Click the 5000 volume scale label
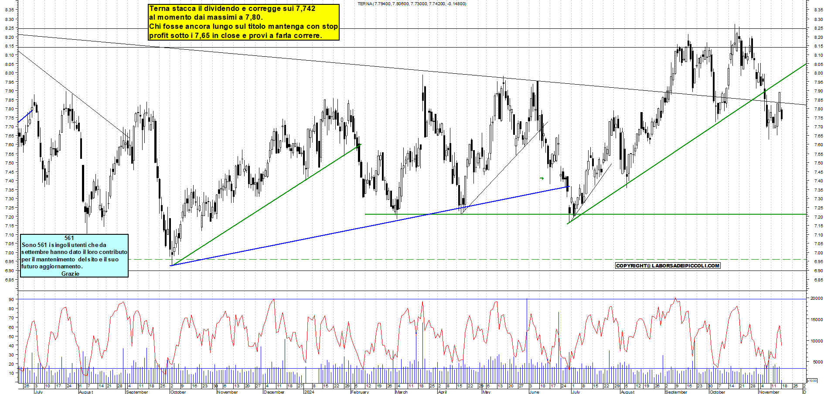Viewport: 824px width, 394px height. 817,362
